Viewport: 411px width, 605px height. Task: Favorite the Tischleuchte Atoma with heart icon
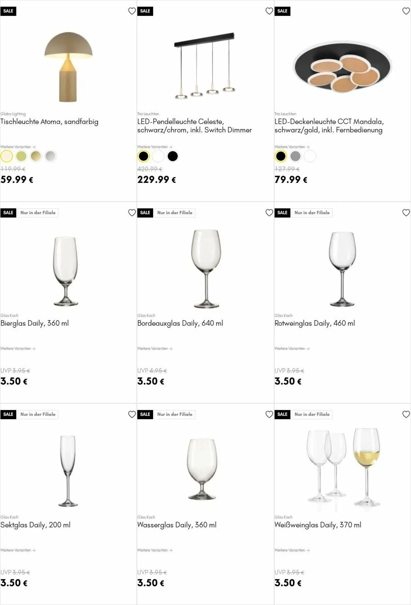point(132,11)
